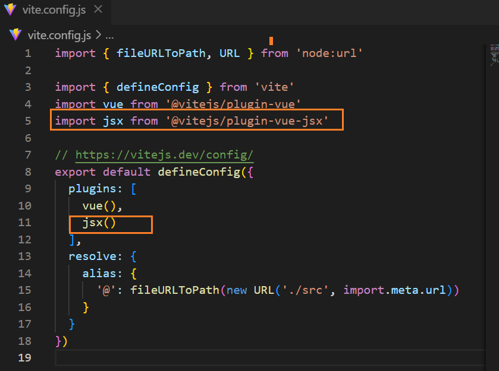The width and height of the screenshot is (499, 371).
Task: Click the resolve property on line 13
Action: 92,256
